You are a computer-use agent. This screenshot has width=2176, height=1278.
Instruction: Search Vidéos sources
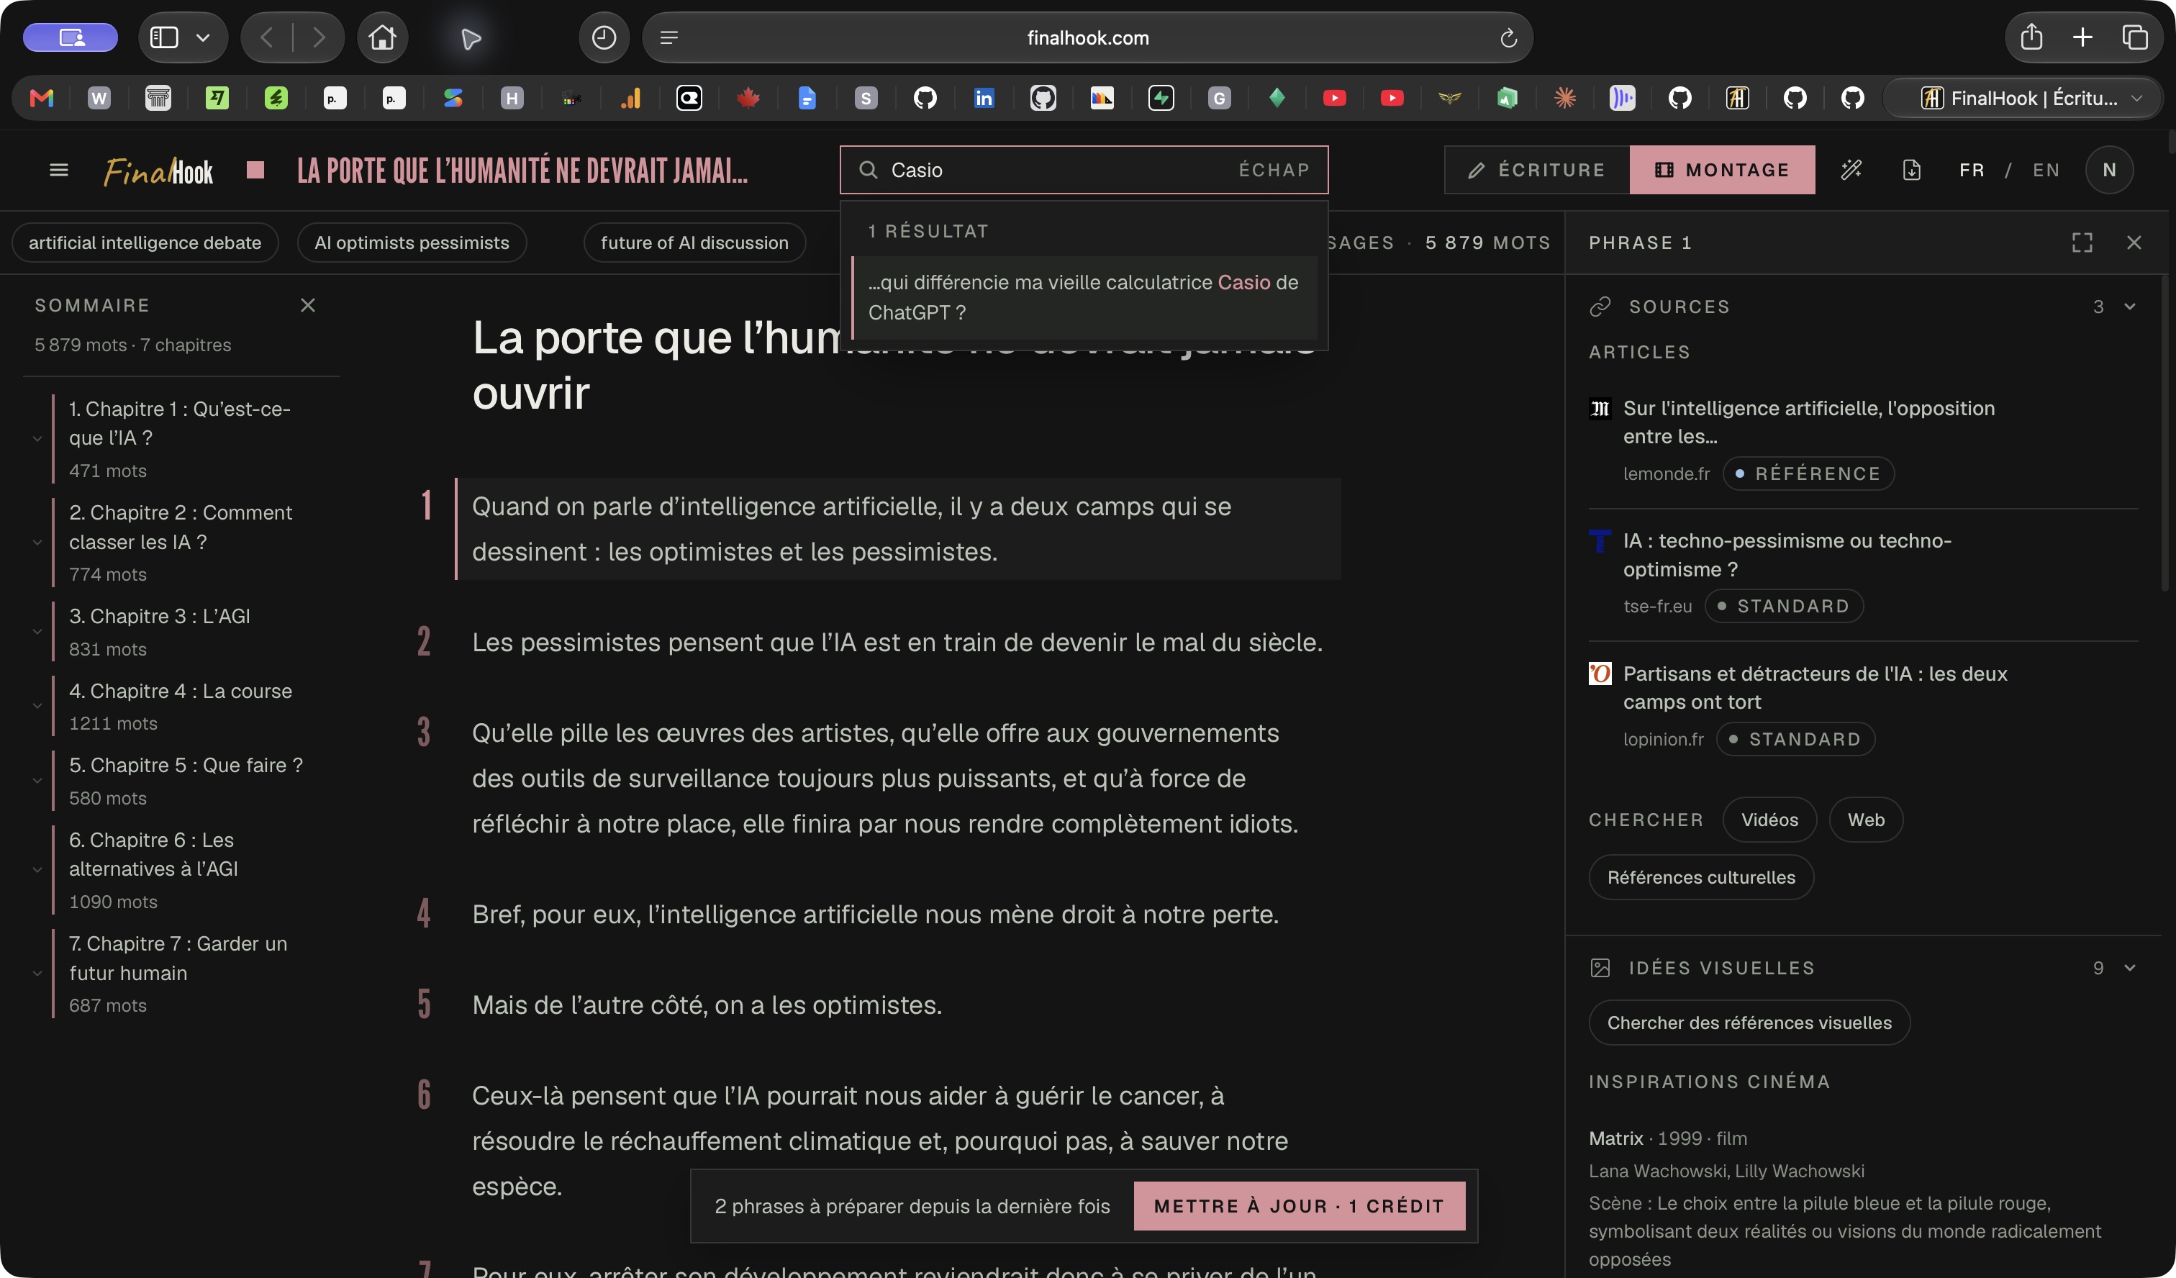pos(1769,820)
